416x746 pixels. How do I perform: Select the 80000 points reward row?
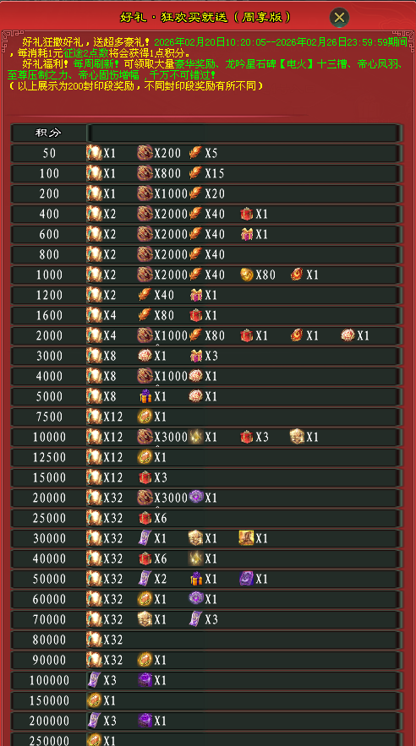[x=206, y=640]
